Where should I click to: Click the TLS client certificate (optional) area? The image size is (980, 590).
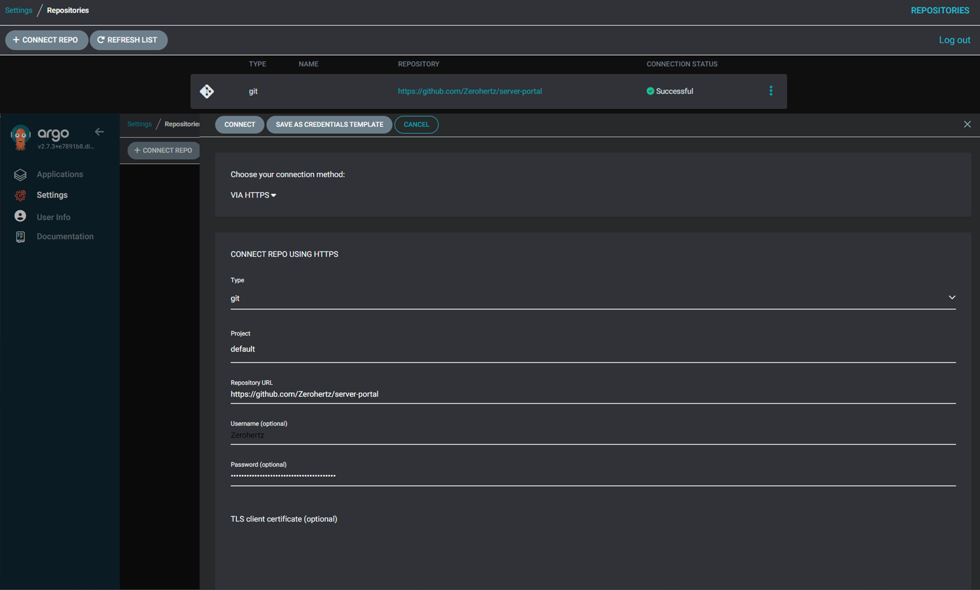pyautogui.click(x=284, y=519)
